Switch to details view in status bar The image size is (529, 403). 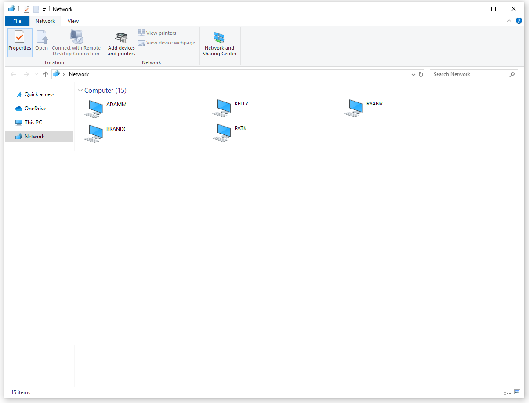click(x=507, y=392)
